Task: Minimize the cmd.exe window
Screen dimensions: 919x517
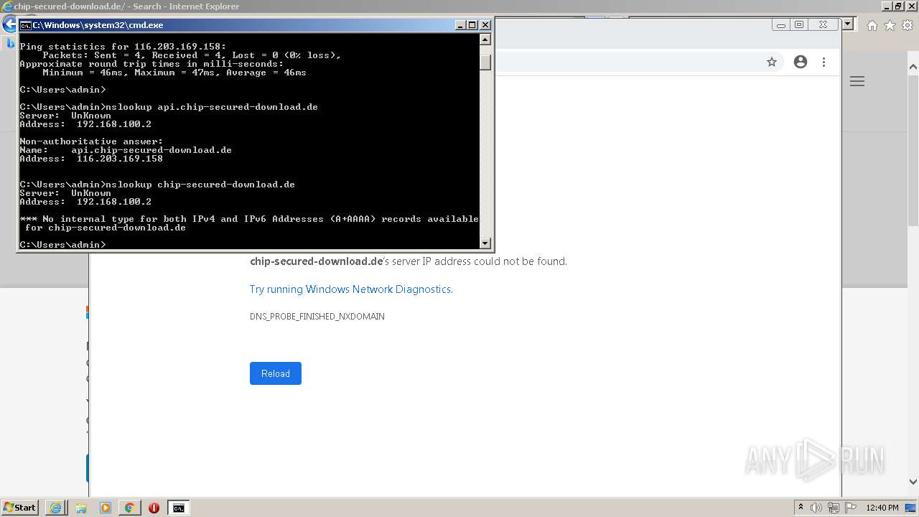Action: click(461, 25)
